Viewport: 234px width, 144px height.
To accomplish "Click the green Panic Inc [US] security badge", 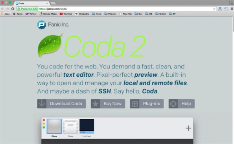I will pos(28,9).
